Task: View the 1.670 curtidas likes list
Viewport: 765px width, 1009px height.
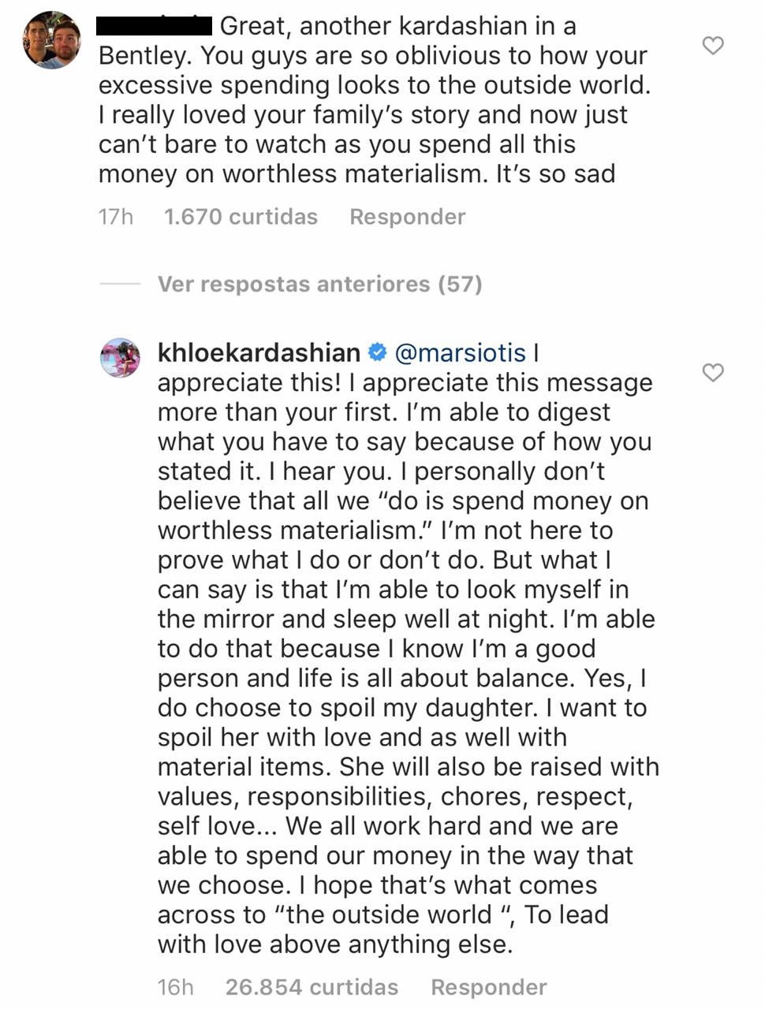Action: click(x=241, y=217)
